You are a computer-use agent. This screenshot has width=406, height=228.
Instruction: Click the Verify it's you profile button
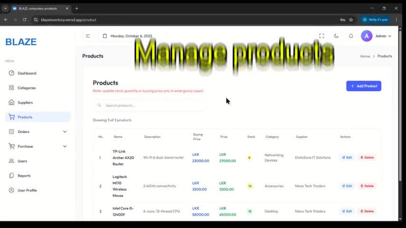tap(375, 19)
